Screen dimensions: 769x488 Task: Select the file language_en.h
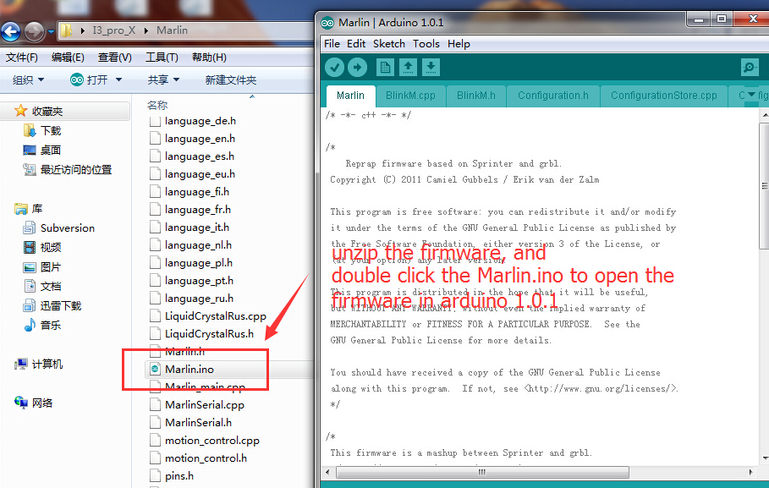click(x=200, y=139)
